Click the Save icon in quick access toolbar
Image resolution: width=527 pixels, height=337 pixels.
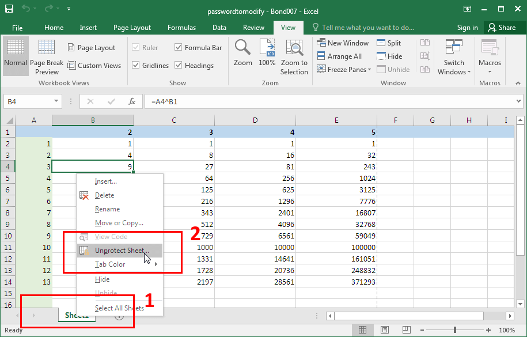click(9, 9)
